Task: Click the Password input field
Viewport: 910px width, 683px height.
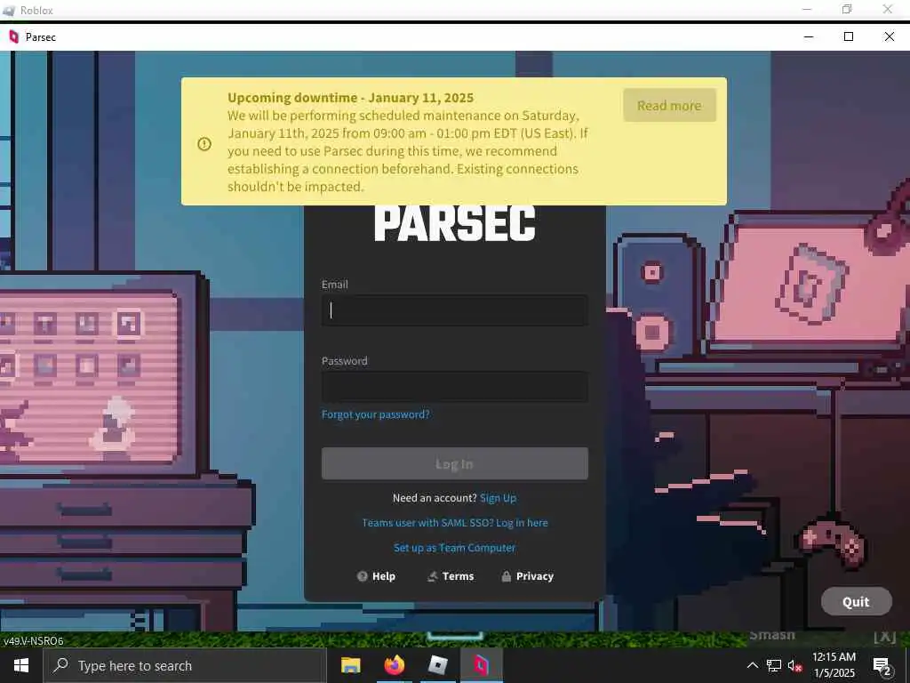Action: pos(454,387)
